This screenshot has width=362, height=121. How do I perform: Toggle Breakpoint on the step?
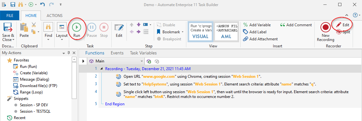169,39
